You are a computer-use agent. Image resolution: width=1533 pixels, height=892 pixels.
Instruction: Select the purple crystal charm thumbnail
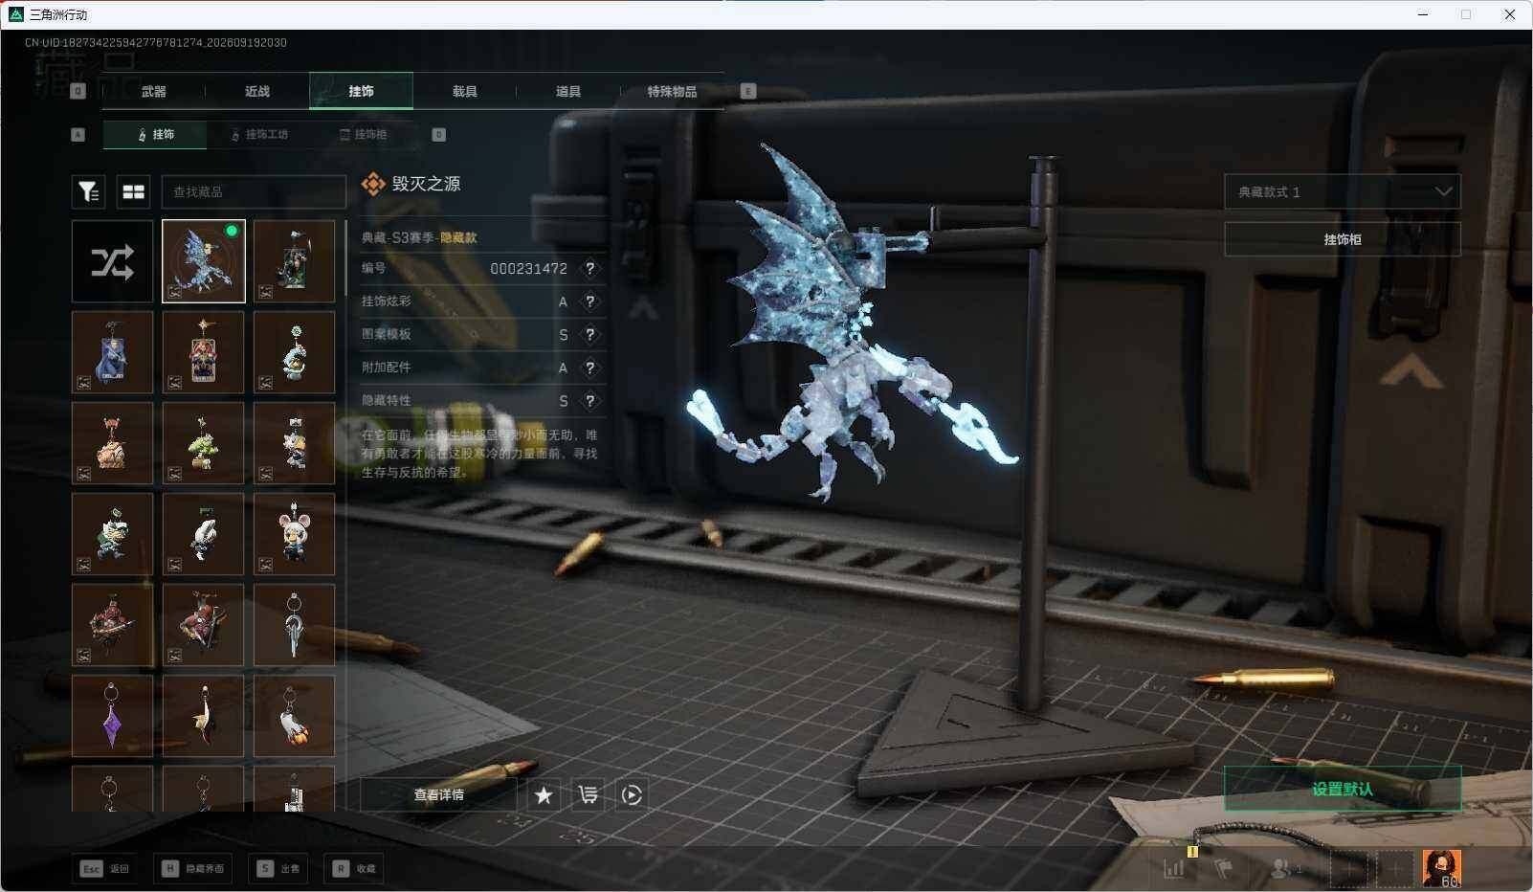(112, 716)
